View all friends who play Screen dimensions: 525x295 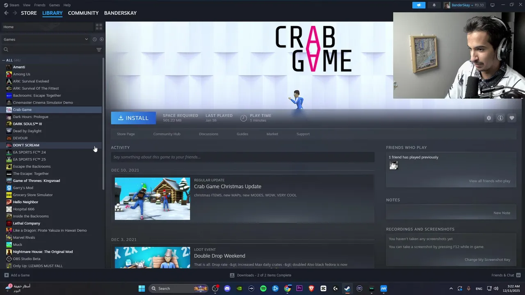point(489,181)
